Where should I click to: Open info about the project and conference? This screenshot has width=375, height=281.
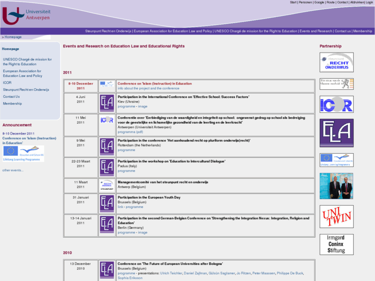(x=149, y=88)
